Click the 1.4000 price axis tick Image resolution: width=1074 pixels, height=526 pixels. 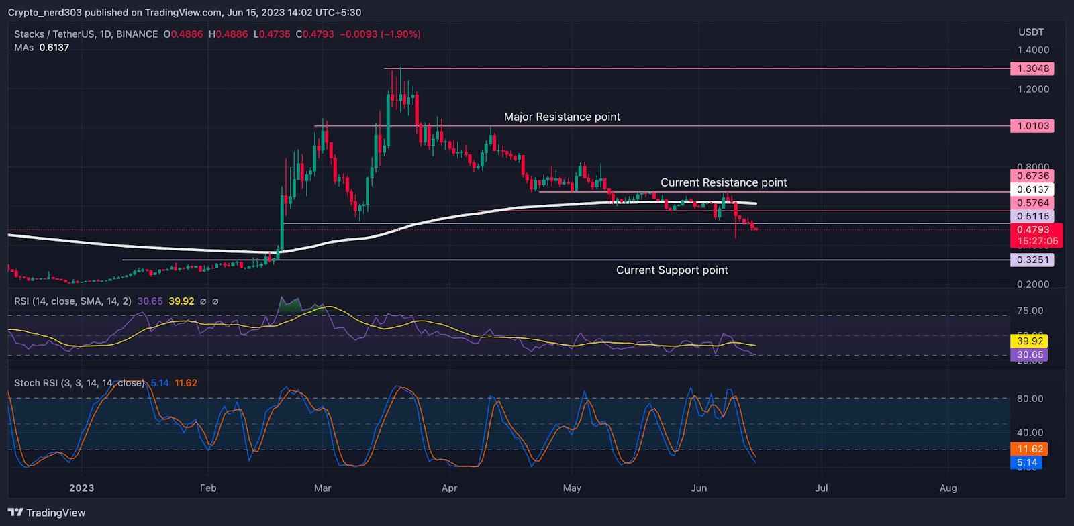(x=1033, y=50)
